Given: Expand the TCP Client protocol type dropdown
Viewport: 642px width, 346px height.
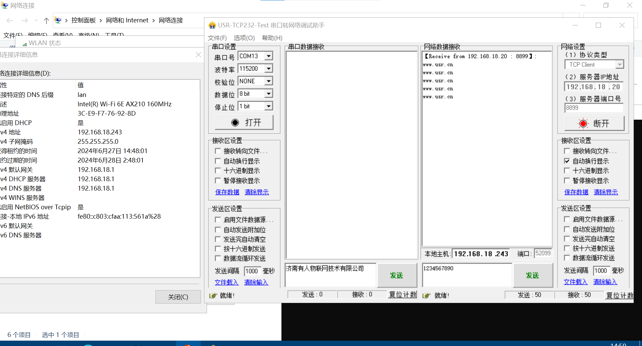Looking at the screenshot, I should 620,65.
